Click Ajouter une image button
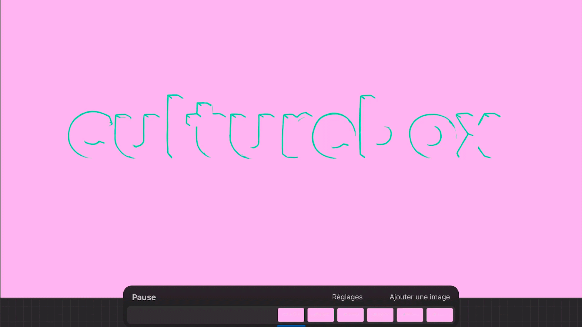 [420, 297]
